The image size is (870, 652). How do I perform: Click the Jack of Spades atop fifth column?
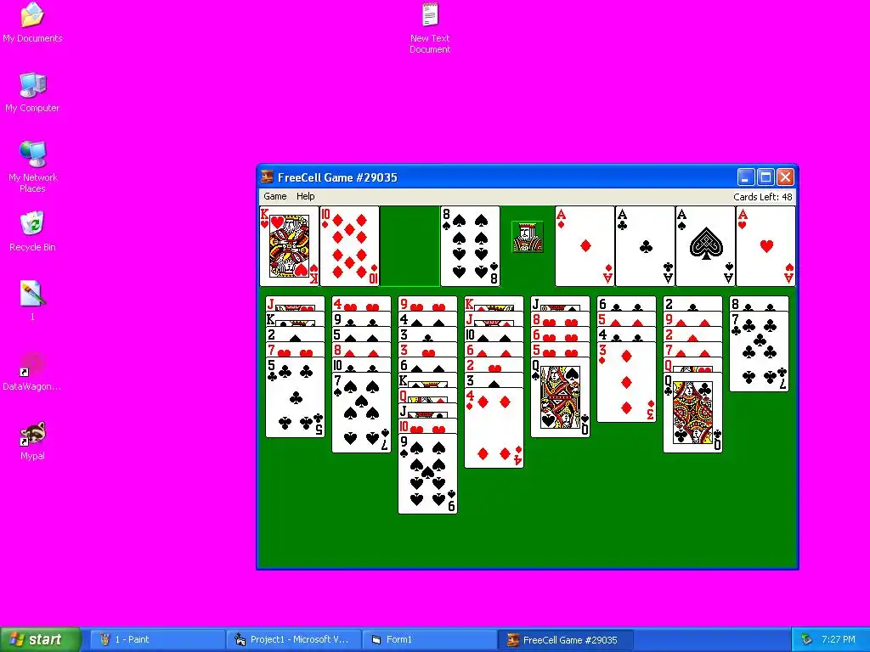(x=561, y=304)
